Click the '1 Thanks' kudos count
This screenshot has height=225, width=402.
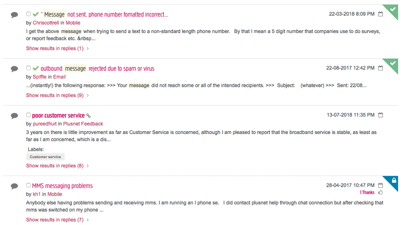(x=367, y=193)
